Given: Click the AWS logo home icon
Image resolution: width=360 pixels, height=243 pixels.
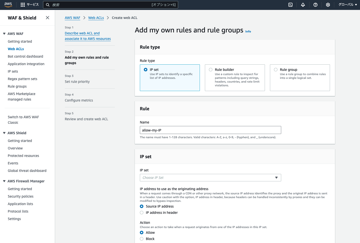Looking at the screenshot, I should click(8, 5).
